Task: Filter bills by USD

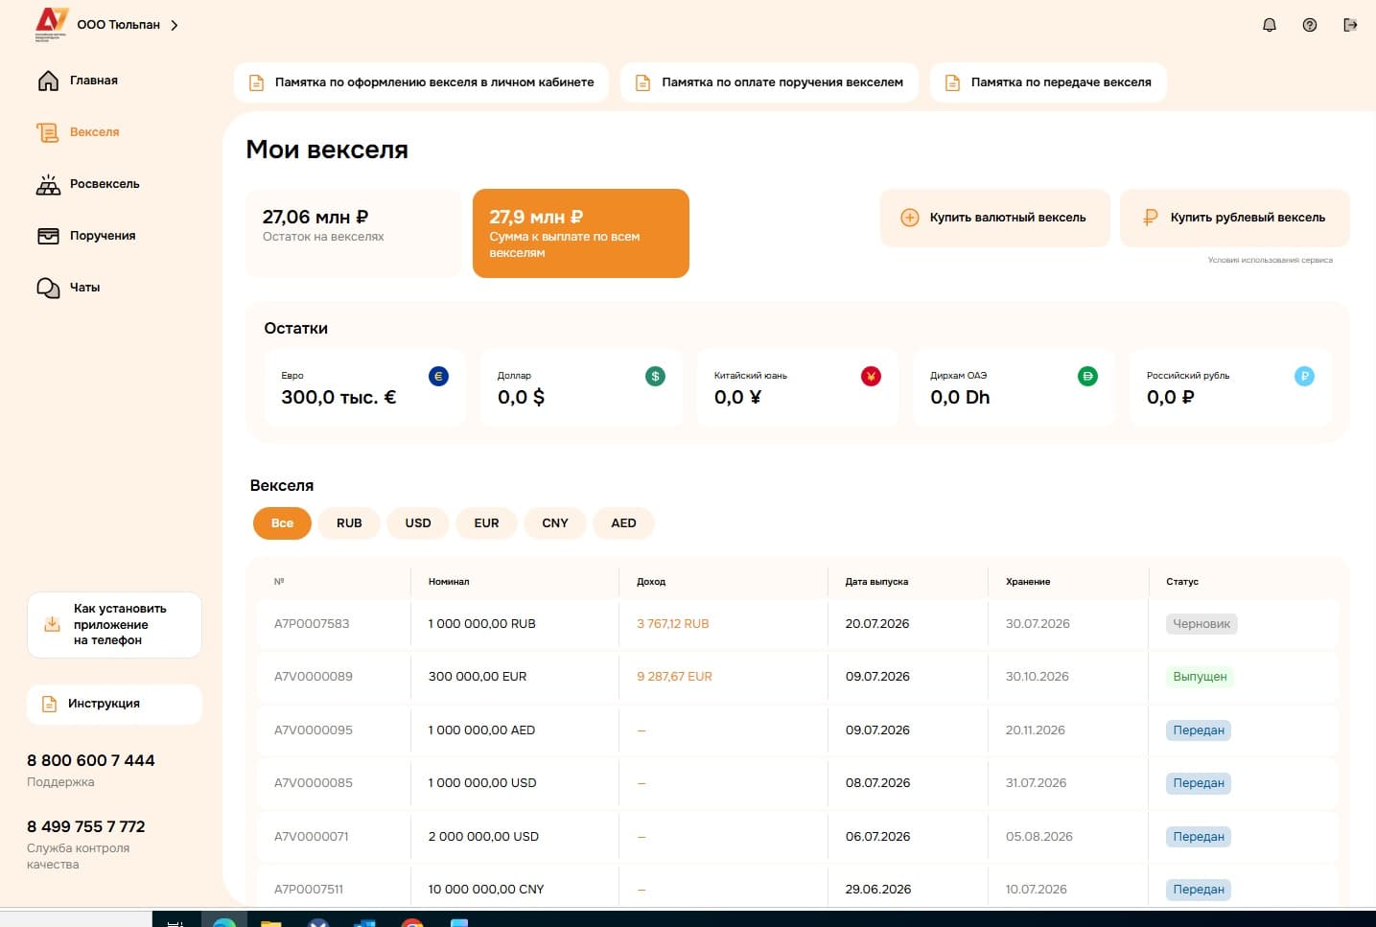Action: tap(418, 523)
